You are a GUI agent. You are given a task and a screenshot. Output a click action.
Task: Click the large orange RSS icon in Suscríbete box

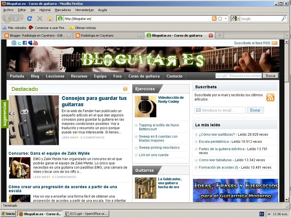click(270, 97)
